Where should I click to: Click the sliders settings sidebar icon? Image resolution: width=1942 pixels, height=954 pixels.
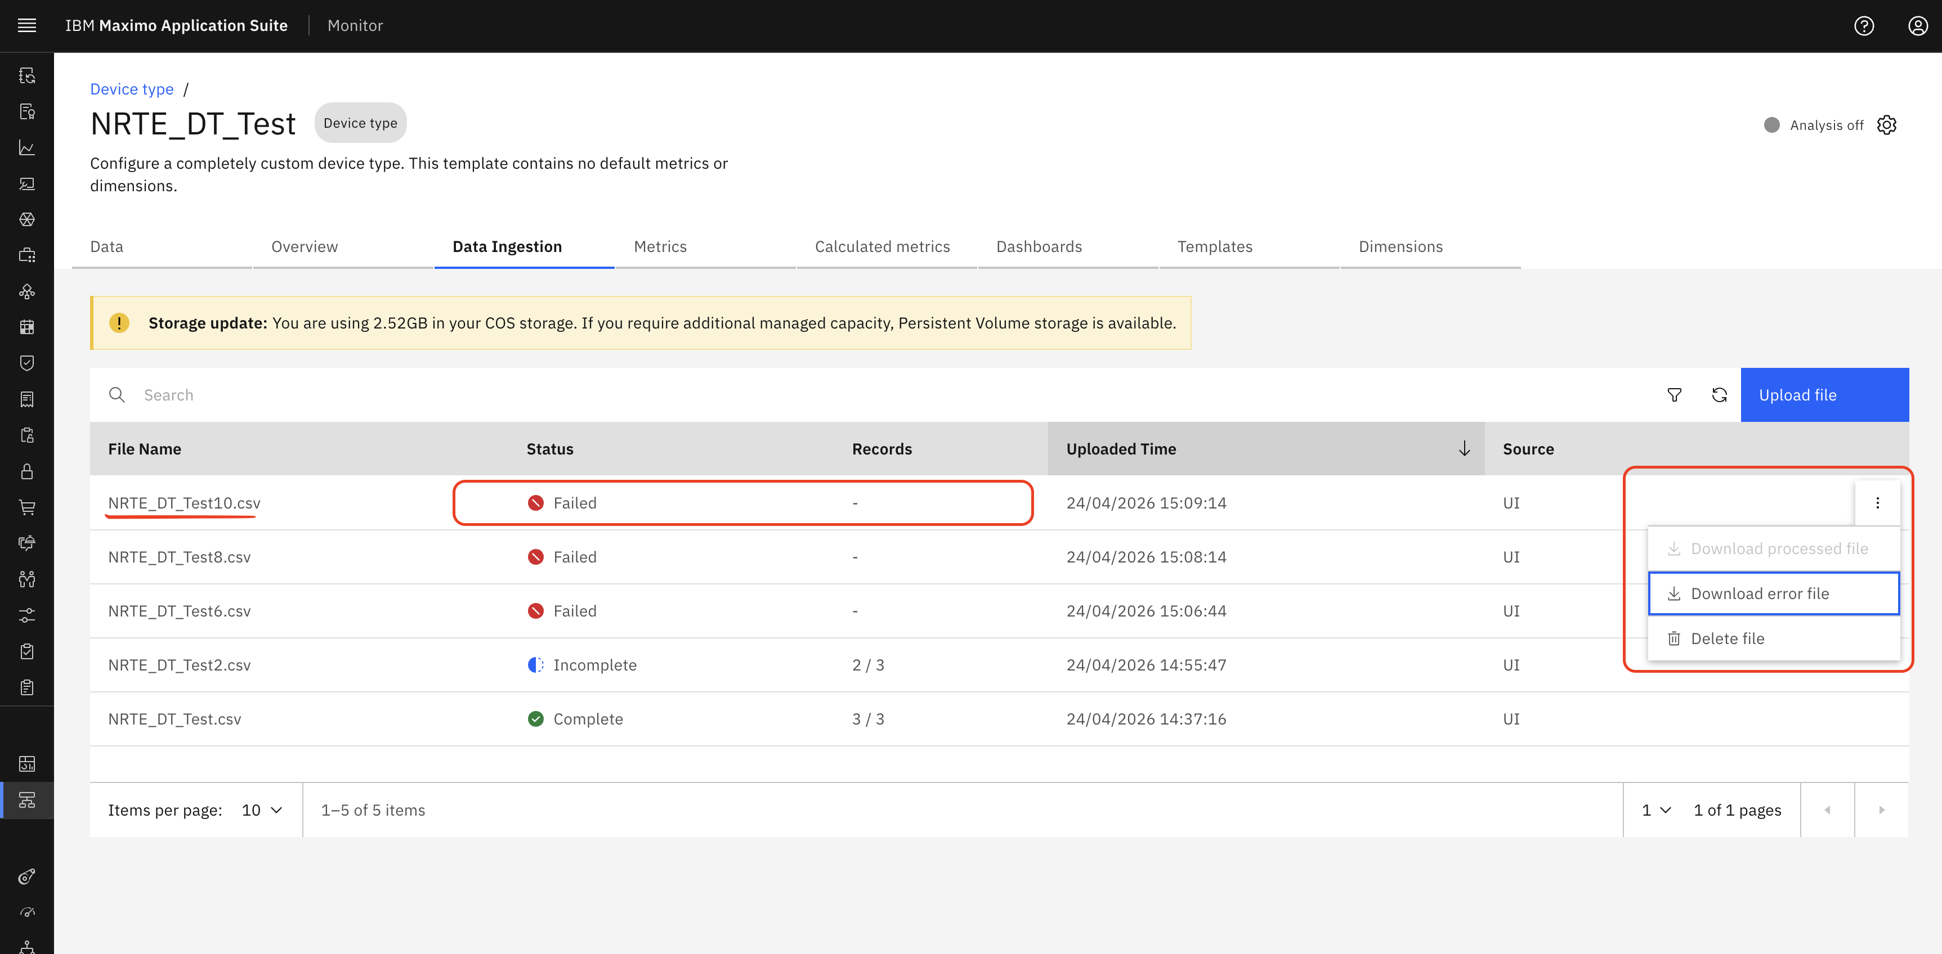point(27,615)
